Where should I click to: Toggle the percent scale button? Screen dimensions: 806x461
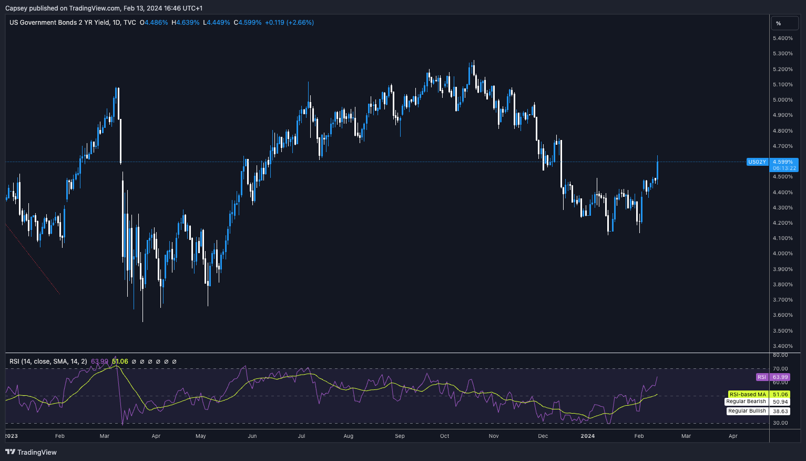(x=779, y=23)
